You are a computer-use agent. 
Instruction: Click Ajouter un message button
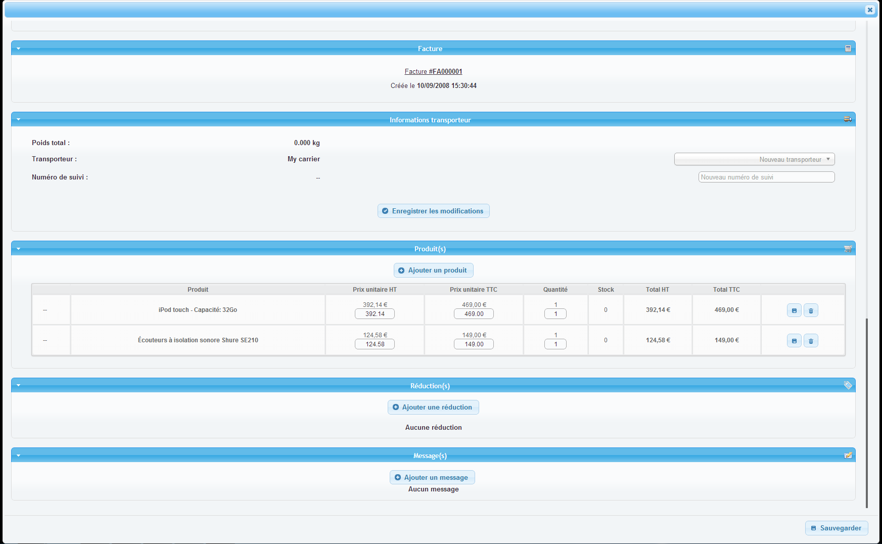click(x=432, y=477)
